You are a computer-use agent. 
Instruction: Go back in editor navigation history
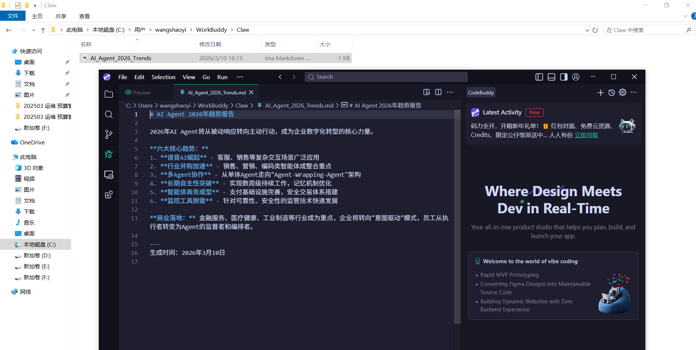(280, 77)
